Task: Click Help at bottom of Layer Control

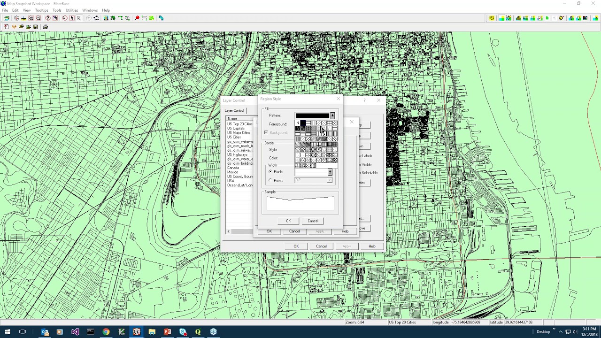Action: (372, 246)
